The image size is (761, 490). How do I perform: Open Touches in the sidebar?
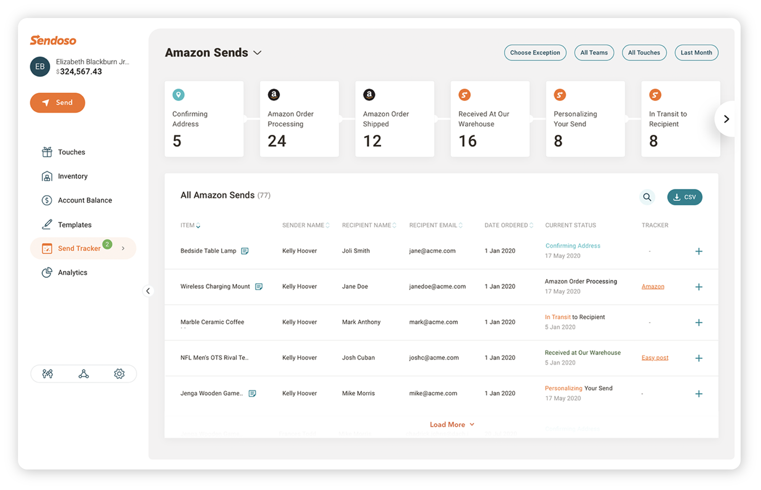[x=64, y=152]
